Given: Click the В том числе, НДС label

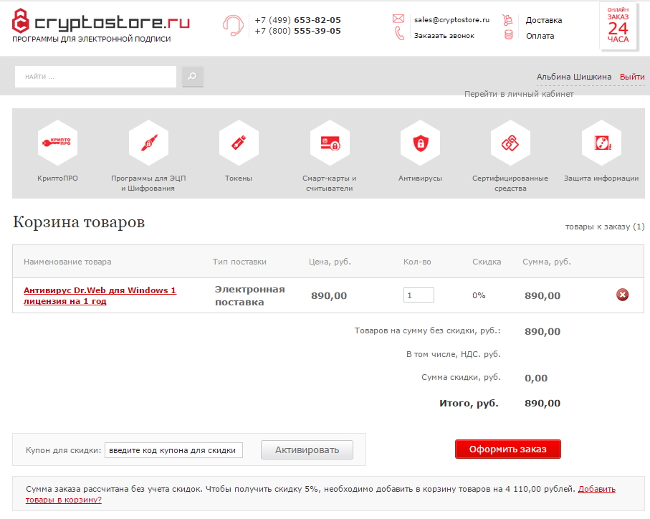Looking at the screenshot, I should [454, 354].
